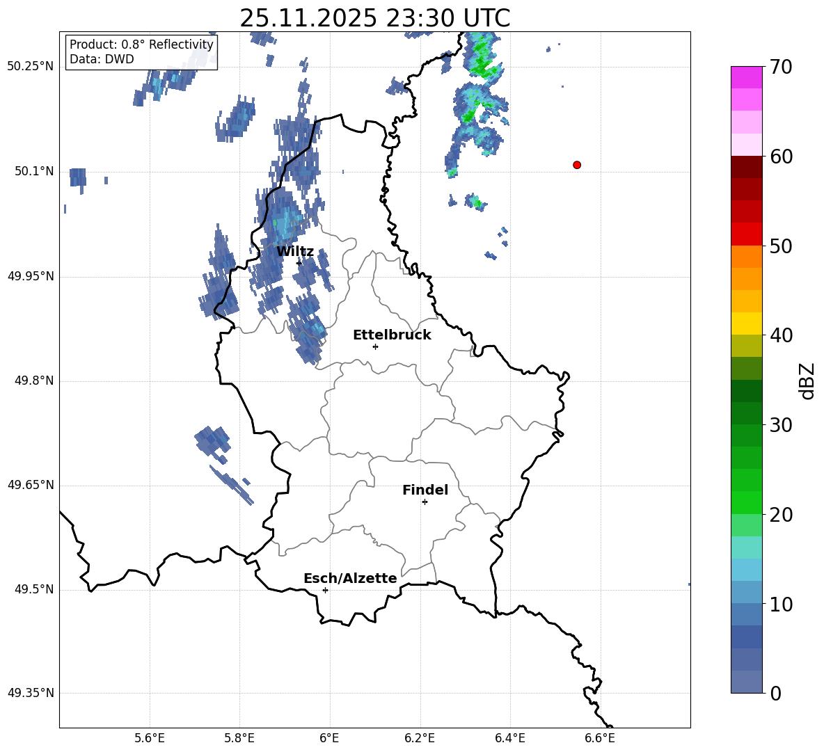Click the 49.65°N latitude label
Viewport: 824px width, 752px height.
[31, 485]
